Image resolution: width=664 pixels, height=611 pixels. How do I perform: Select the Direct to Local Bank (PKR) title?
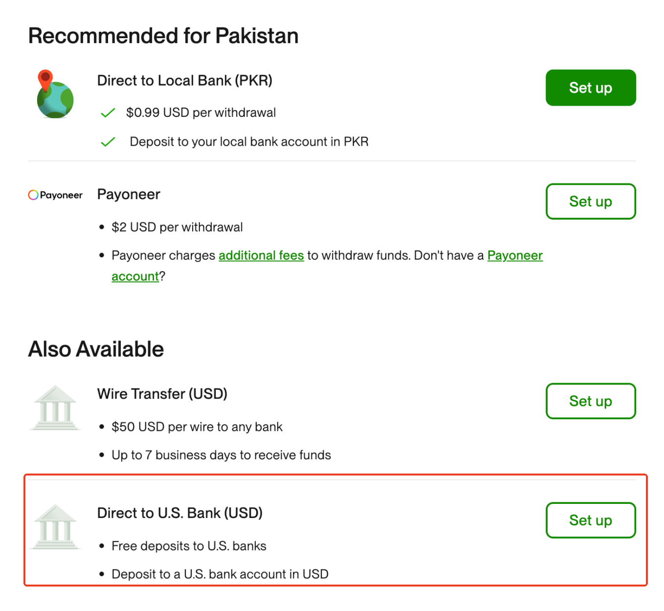point(184,81)
